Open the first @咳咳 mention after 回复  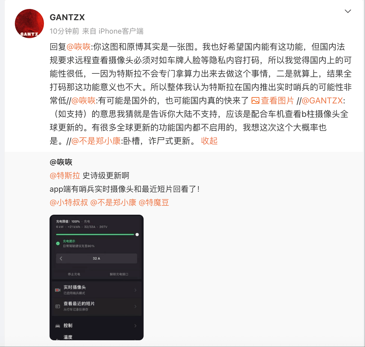pos(79,47)
